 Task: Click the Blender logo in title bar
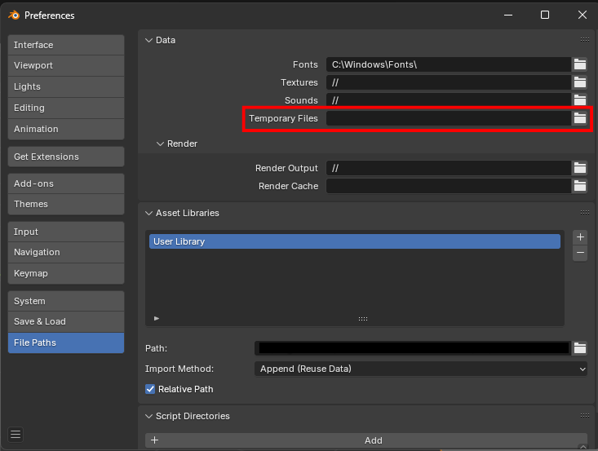coord(14,15)
